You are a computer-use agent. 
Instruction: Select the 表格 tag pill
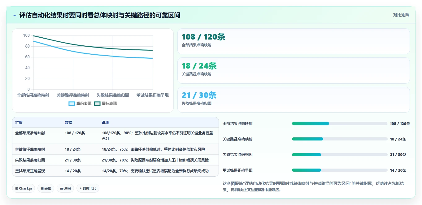pos(46,188)
